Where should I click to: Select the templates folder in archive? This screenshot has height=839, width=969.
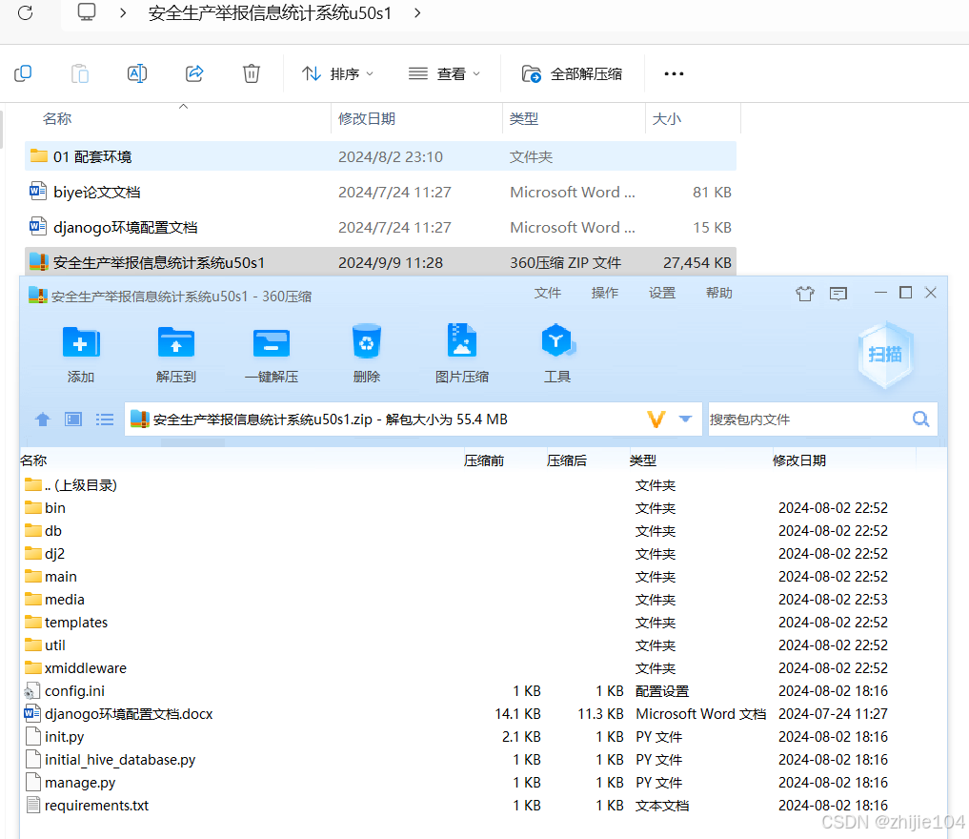pyautogui.click(x=76, y=623)
